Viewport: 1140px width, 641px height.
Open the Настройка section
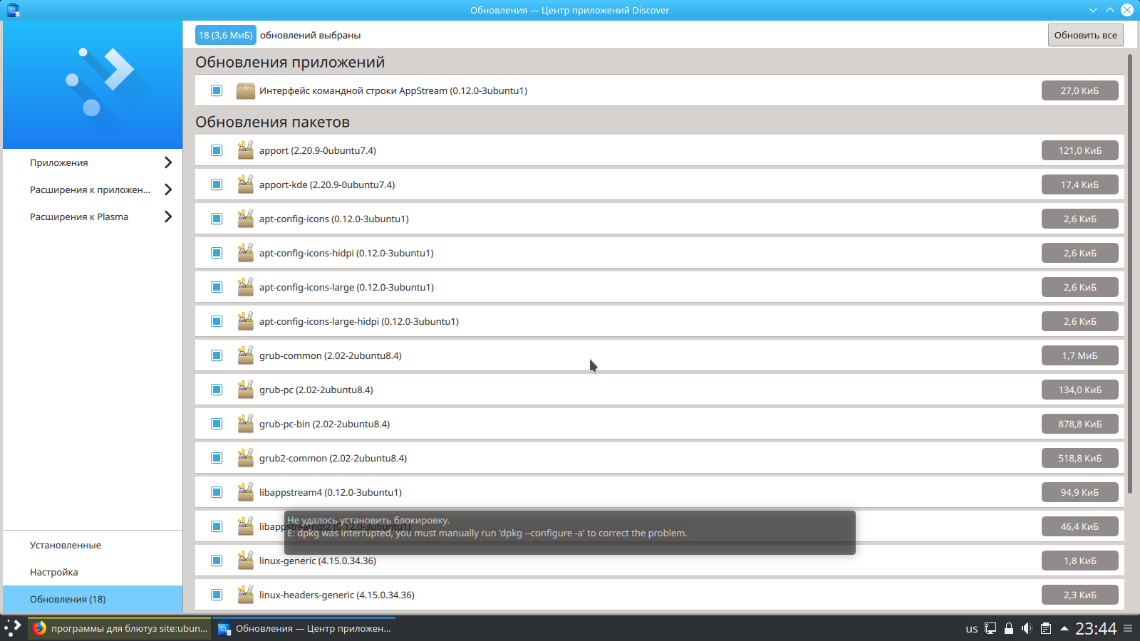(x=93, y=572)
